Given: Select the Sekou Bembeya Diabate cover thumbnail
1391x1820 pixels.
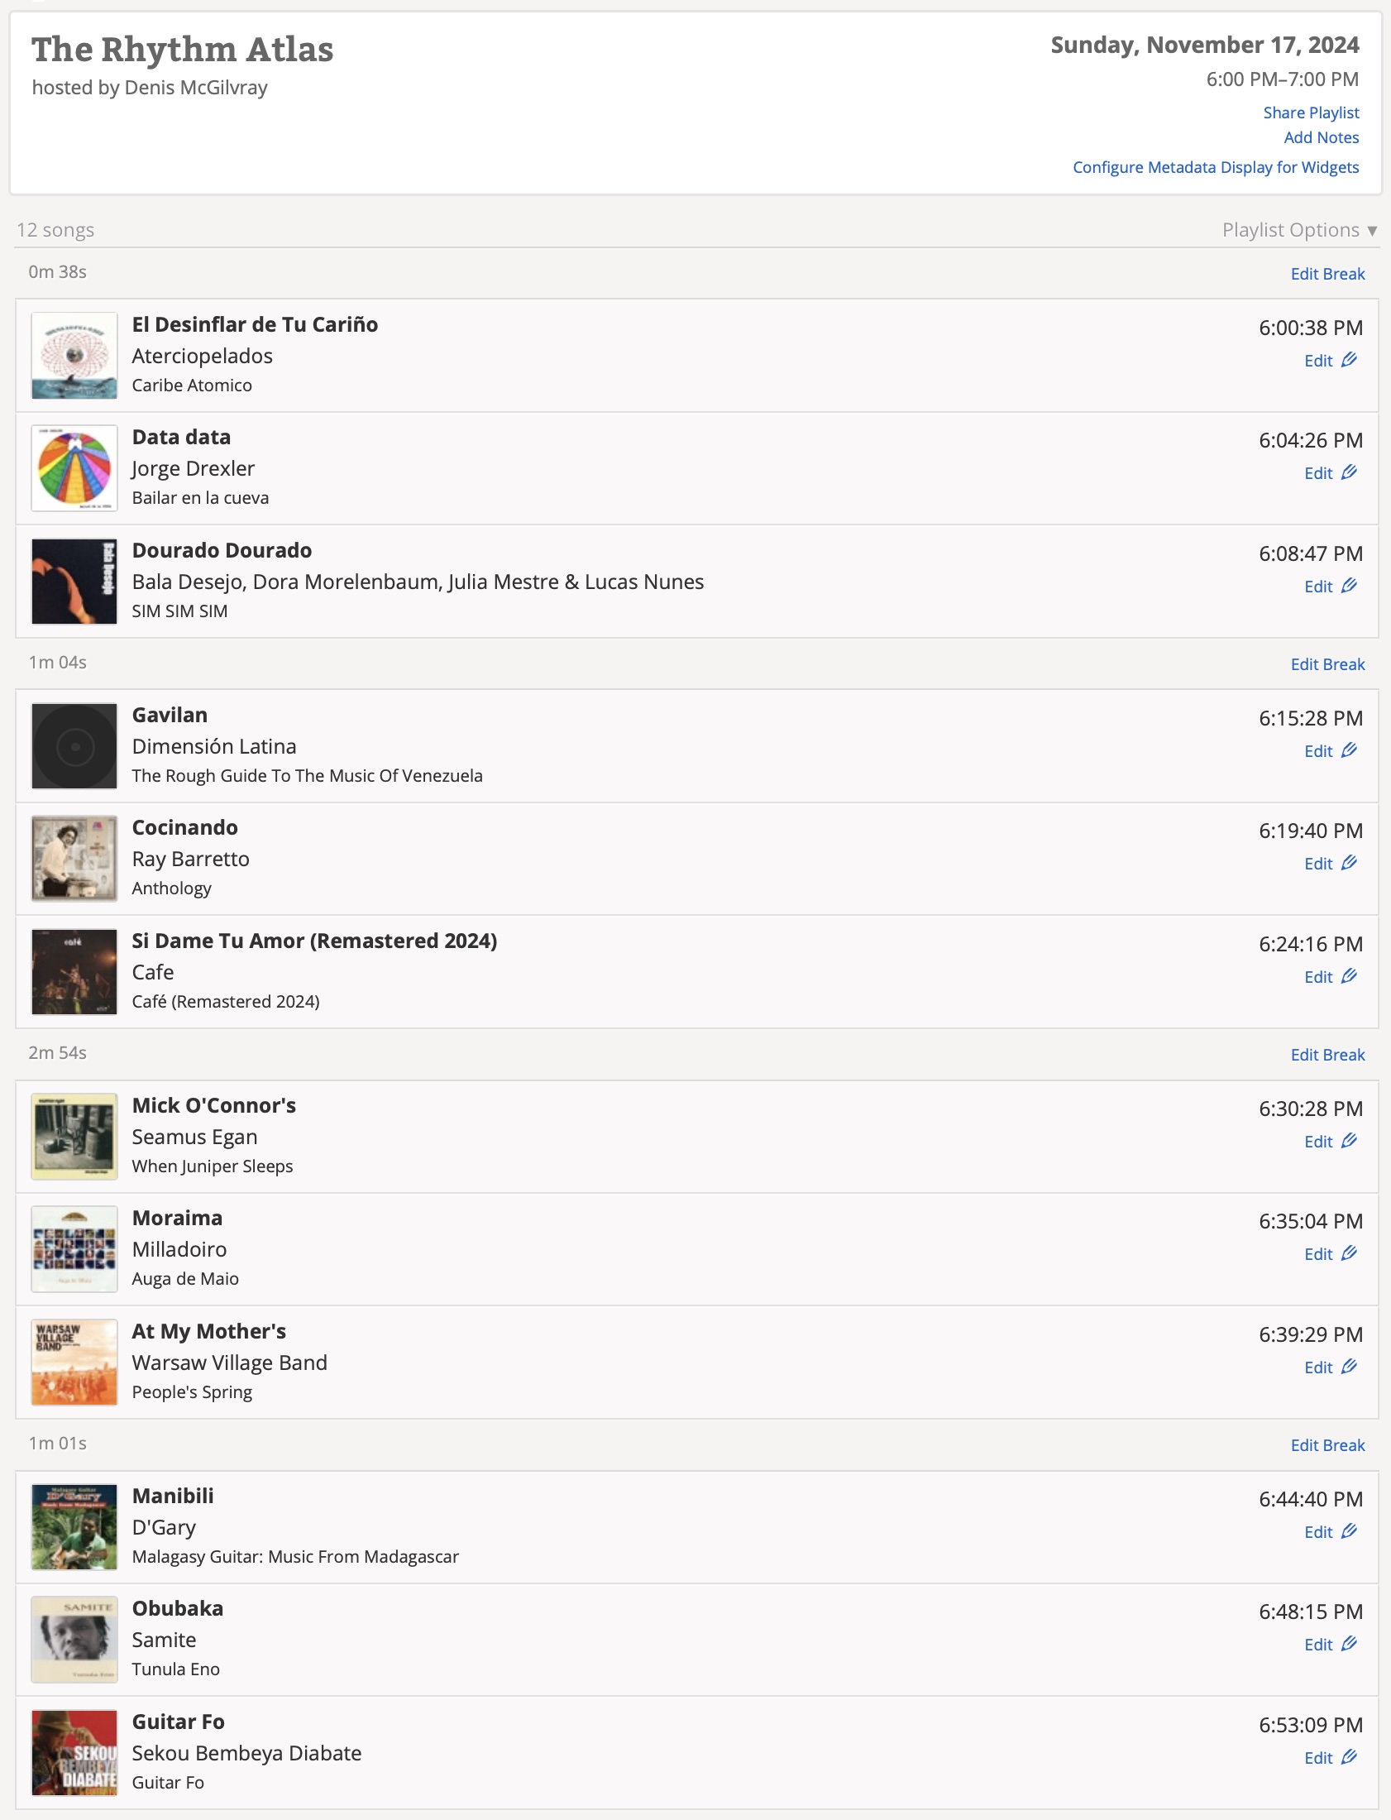Looking at the screenshot, I should point(74,1752).
